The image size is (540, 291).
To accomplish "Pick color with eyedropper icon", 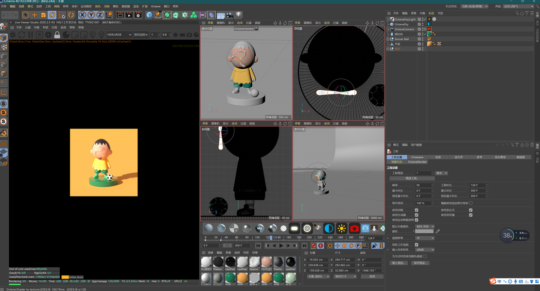I will (x=437, y=231).
